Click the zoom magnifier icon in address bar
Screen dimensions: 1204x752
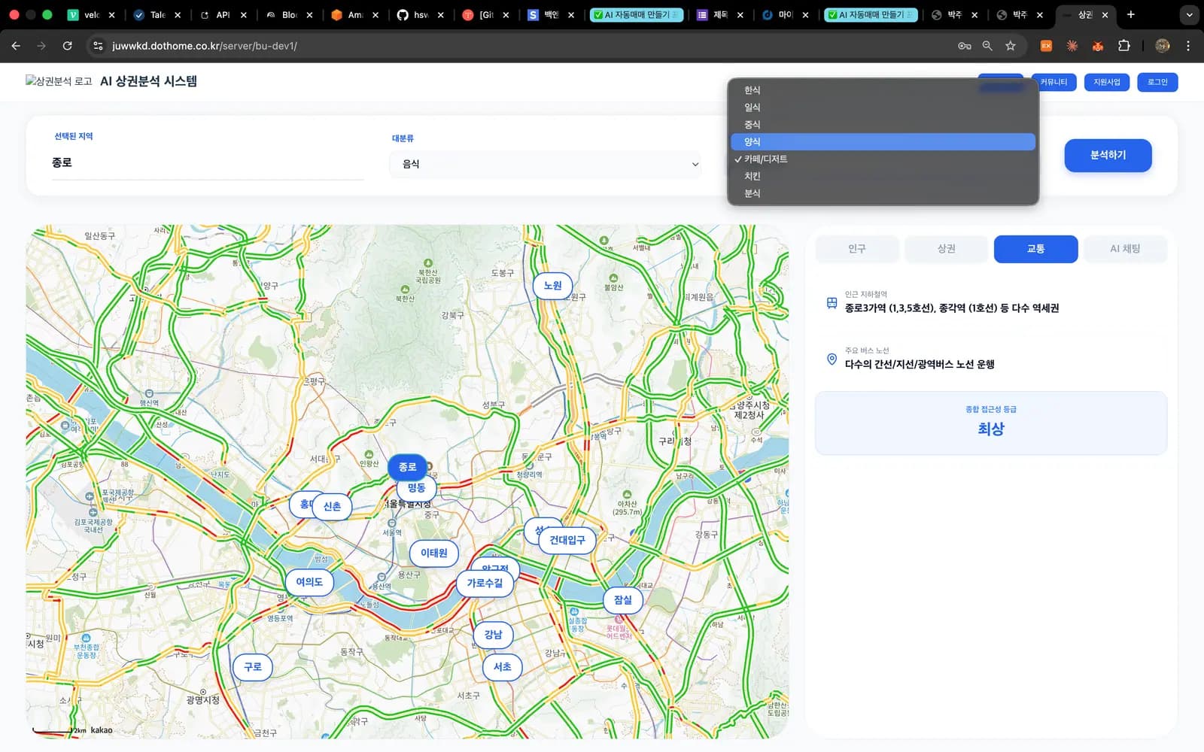[987, 46]
